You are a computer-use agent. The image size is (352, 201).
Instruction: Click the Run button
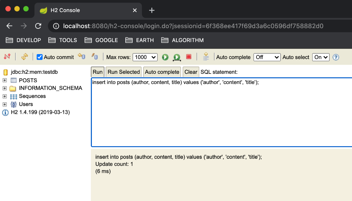point(98,72)
